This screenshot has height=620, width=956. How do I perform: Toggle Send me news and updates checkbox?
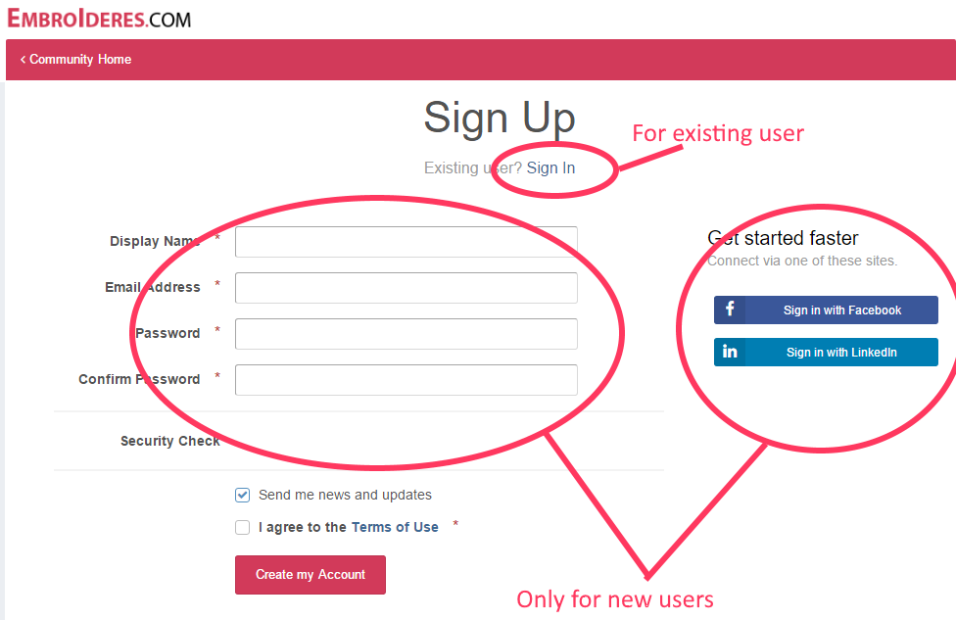click(x=243, y=495)
